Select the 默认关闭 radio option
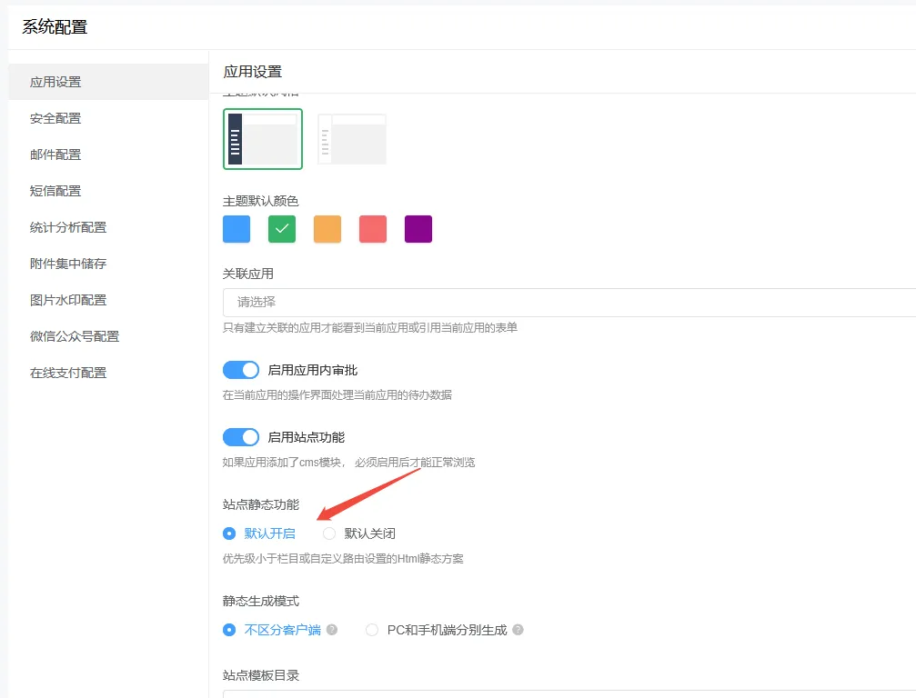This screenshot has height=698, width=916. [359, 533]
